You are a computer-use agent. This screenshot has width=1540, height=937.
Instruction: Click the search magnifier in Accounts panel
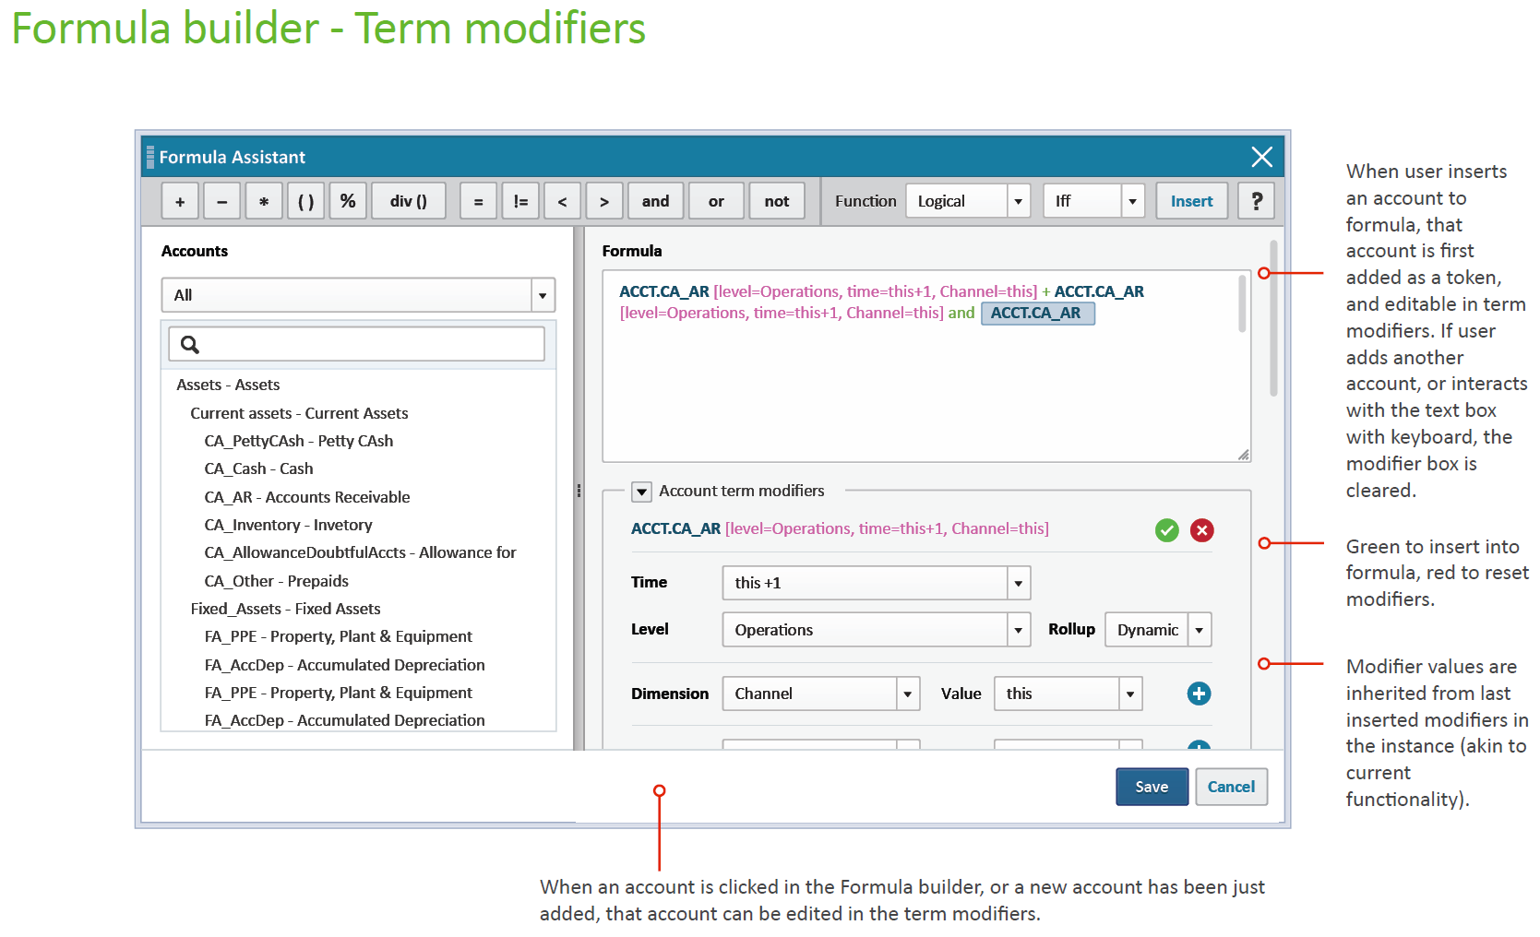(190, 344)
